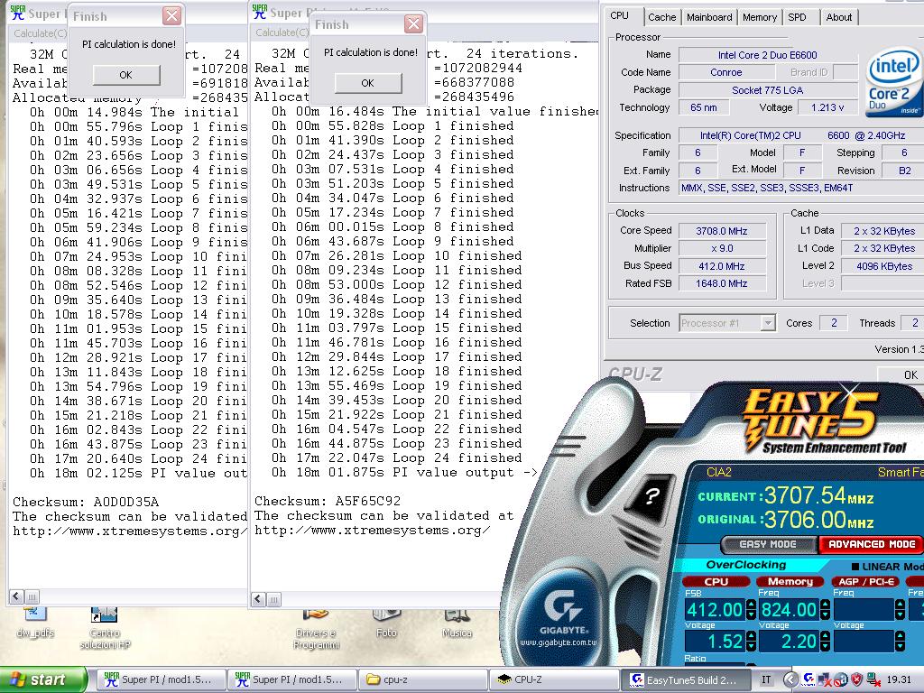Lower CPU voltage with the down arrow

coord(751,646)
